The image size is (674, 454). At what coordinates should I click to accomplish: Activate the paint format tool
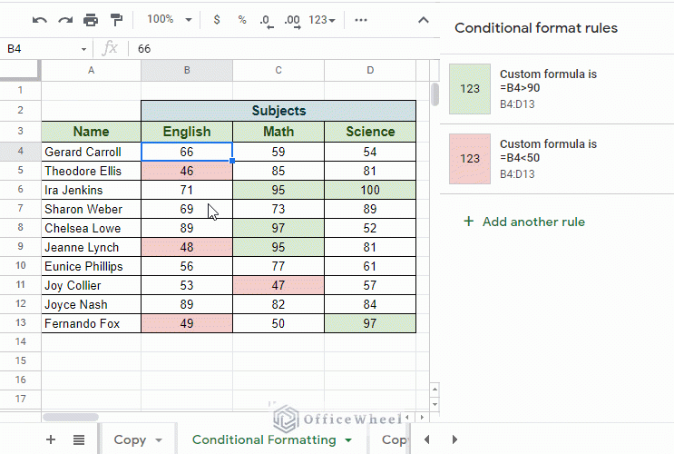[116, 20]
